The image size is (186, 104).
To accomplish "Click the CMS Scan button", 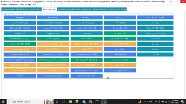I will point(155,55).
